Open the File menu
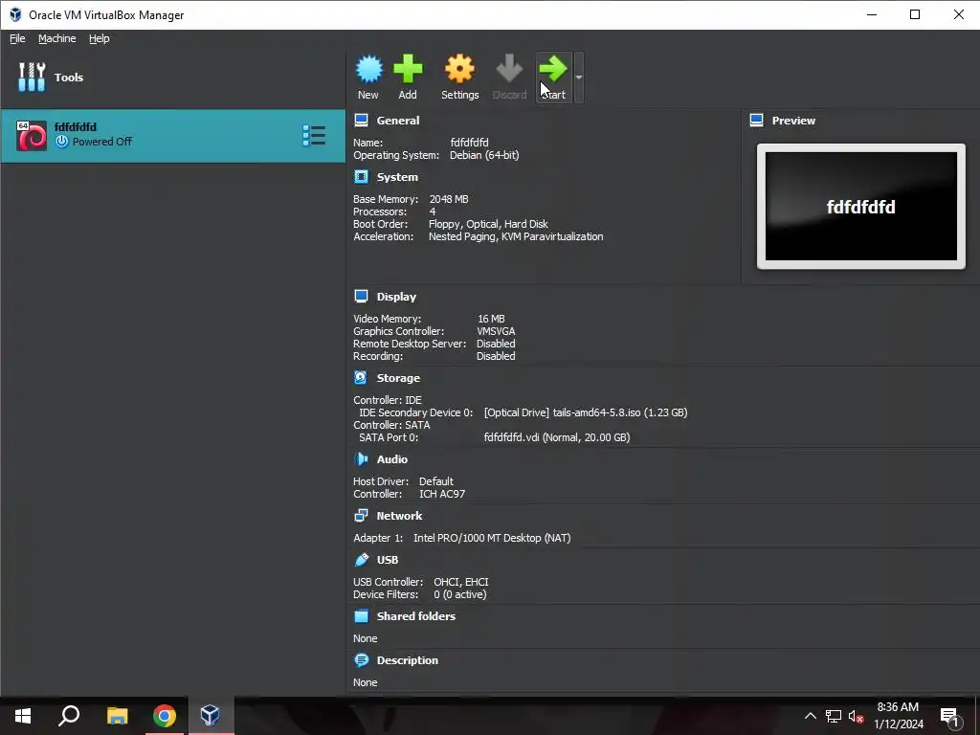Screen dimensions: 980x735 point(17,38)
